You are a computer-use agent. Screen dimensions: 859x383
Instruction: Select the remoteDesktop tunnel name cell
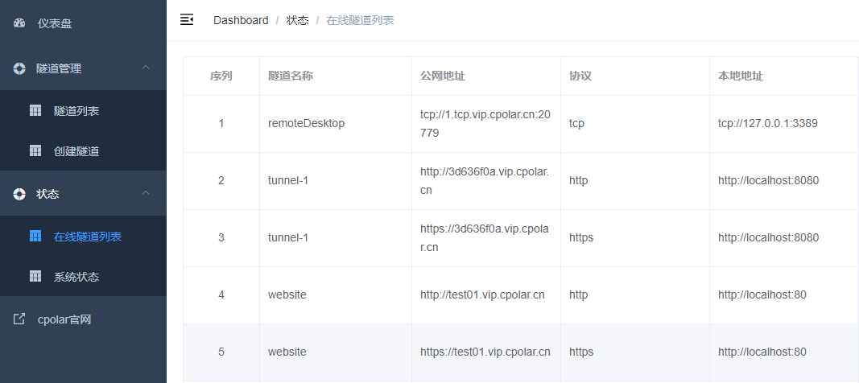click(336, 124)
